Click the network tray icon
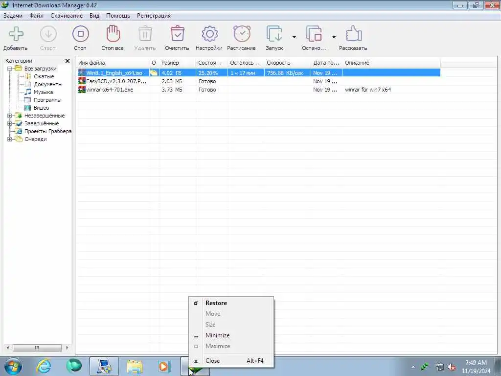This screenshot has height=376, width=501. click(x=439, y=367)
